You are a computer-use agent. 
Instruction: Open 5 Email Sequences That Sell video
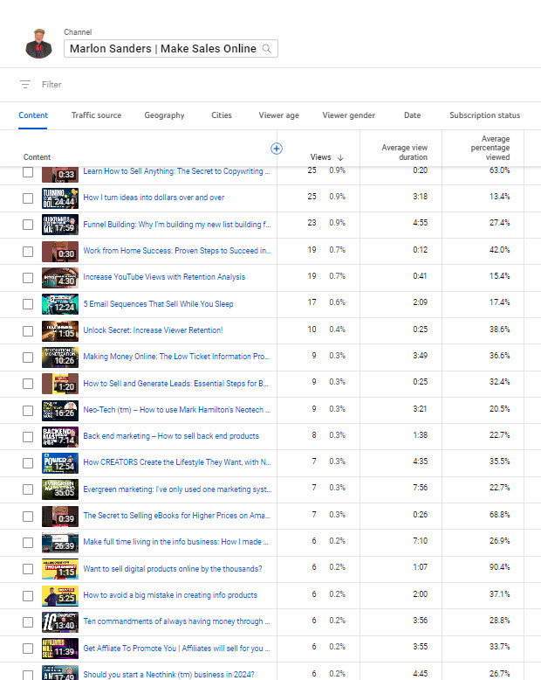click(158, 304)
